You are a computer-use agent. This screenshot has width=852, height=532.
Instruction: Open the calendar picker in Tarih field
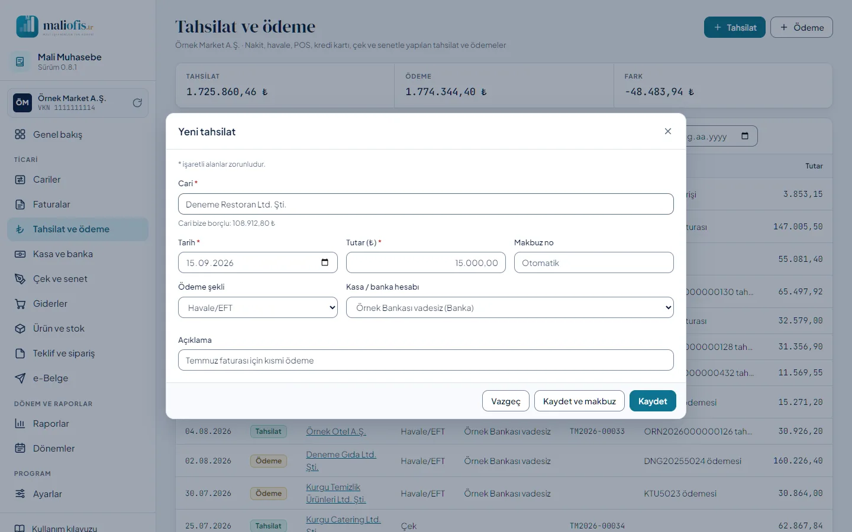pos(325,262)
